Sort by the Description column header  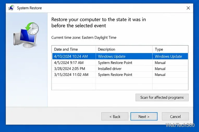point(124,49)
